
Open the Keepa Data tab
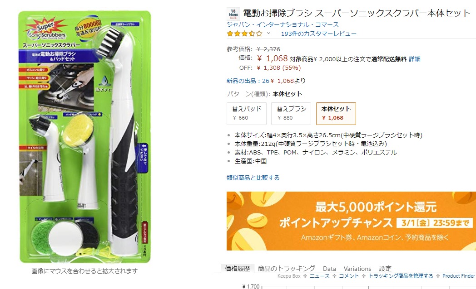click(x=329, y=269)
